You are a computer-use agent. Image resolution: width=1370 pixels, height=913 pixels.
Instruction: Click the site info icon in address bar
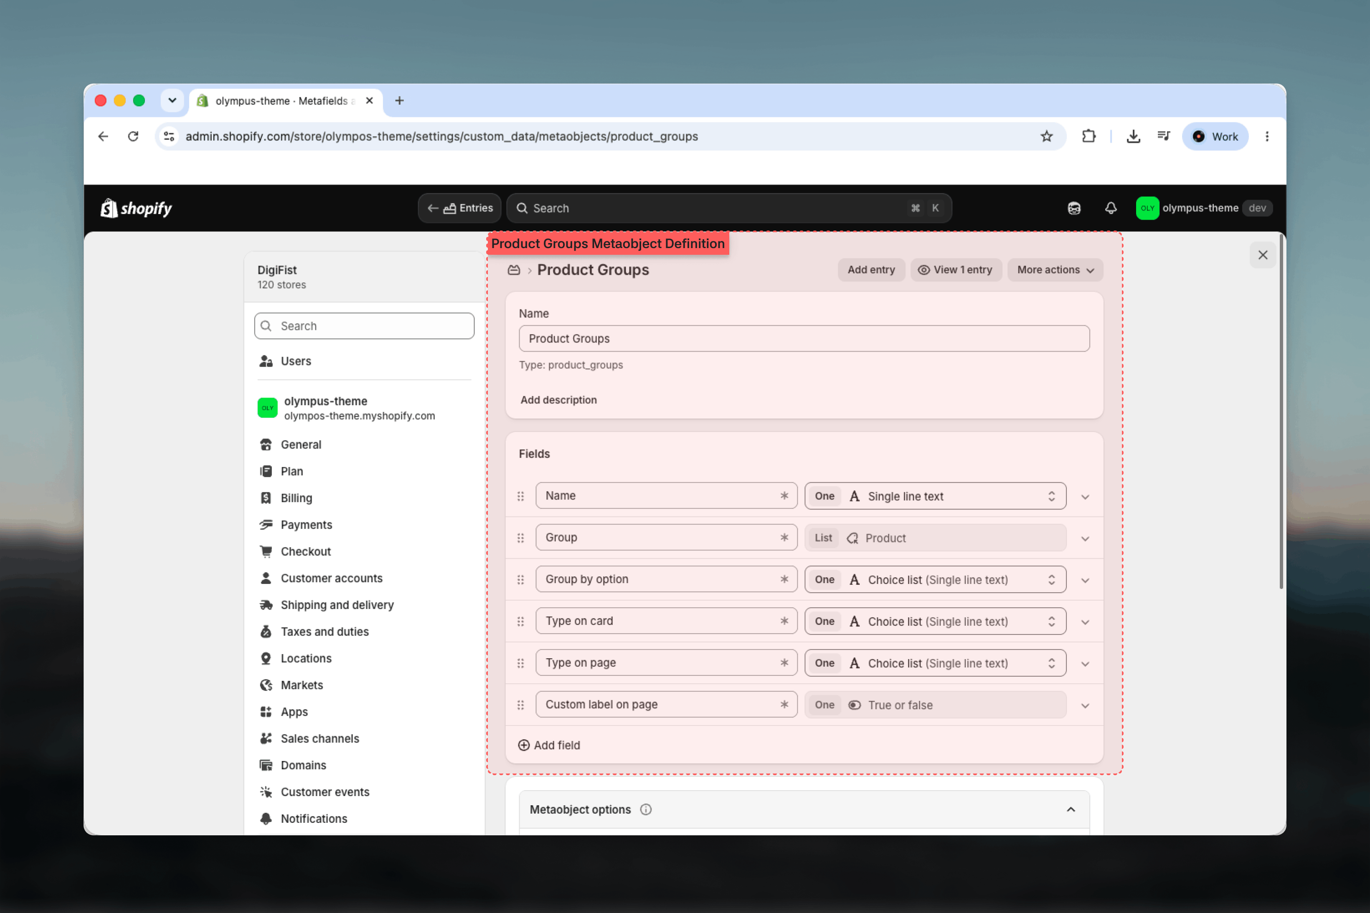[x=169, y=136]
